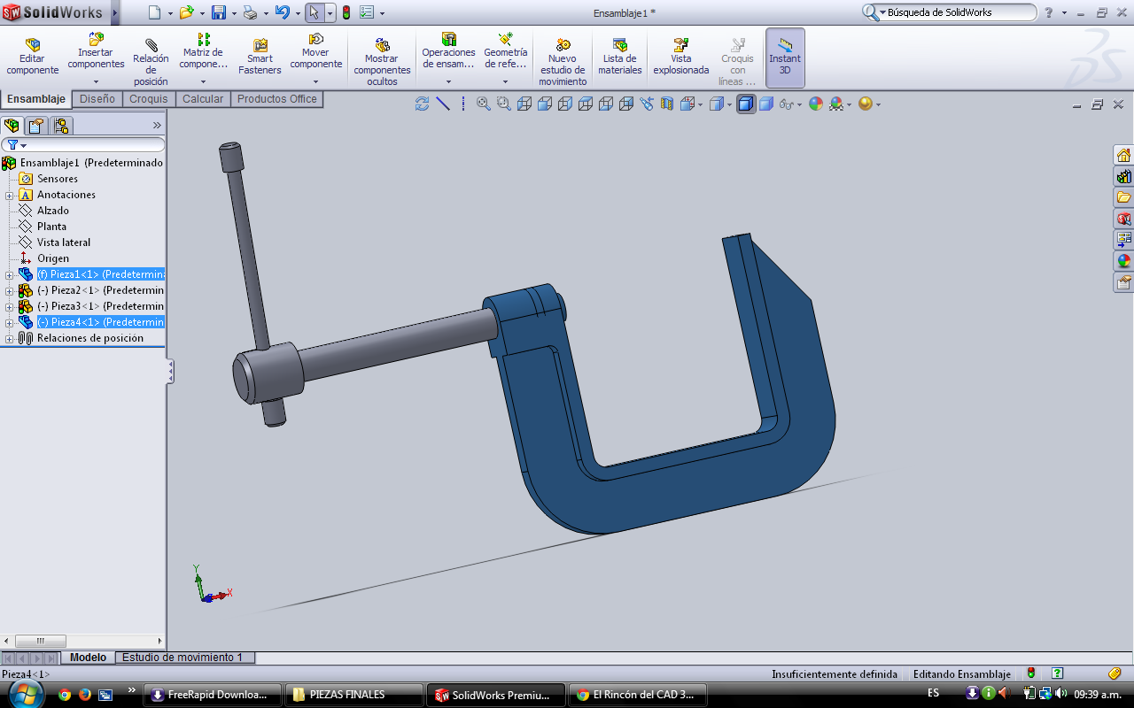Image resolution: width=1134 pixels, height=708 pixels.
Task: Open Lista de materiales tool
Action: (x=620, y=57)
